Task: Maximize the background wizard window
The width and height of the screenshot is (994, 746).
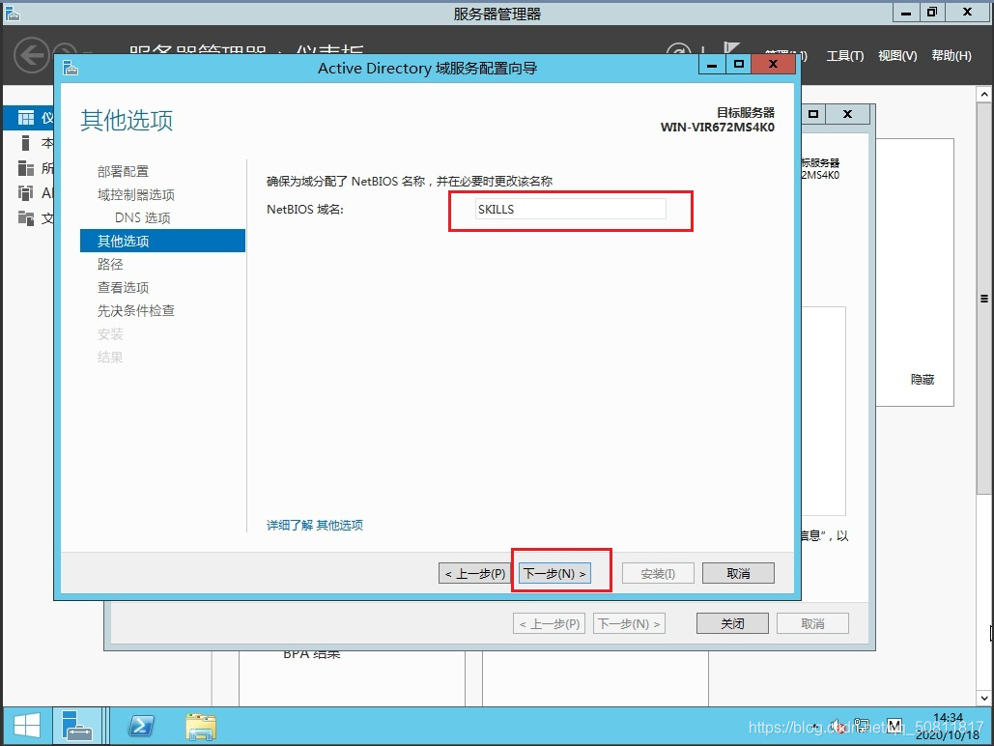Action: pos(813,115)
